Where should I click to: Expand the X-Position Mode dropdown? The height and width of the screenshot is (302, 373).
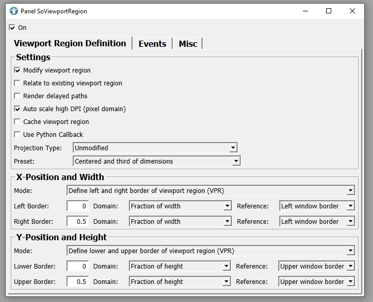pos(211,191)
